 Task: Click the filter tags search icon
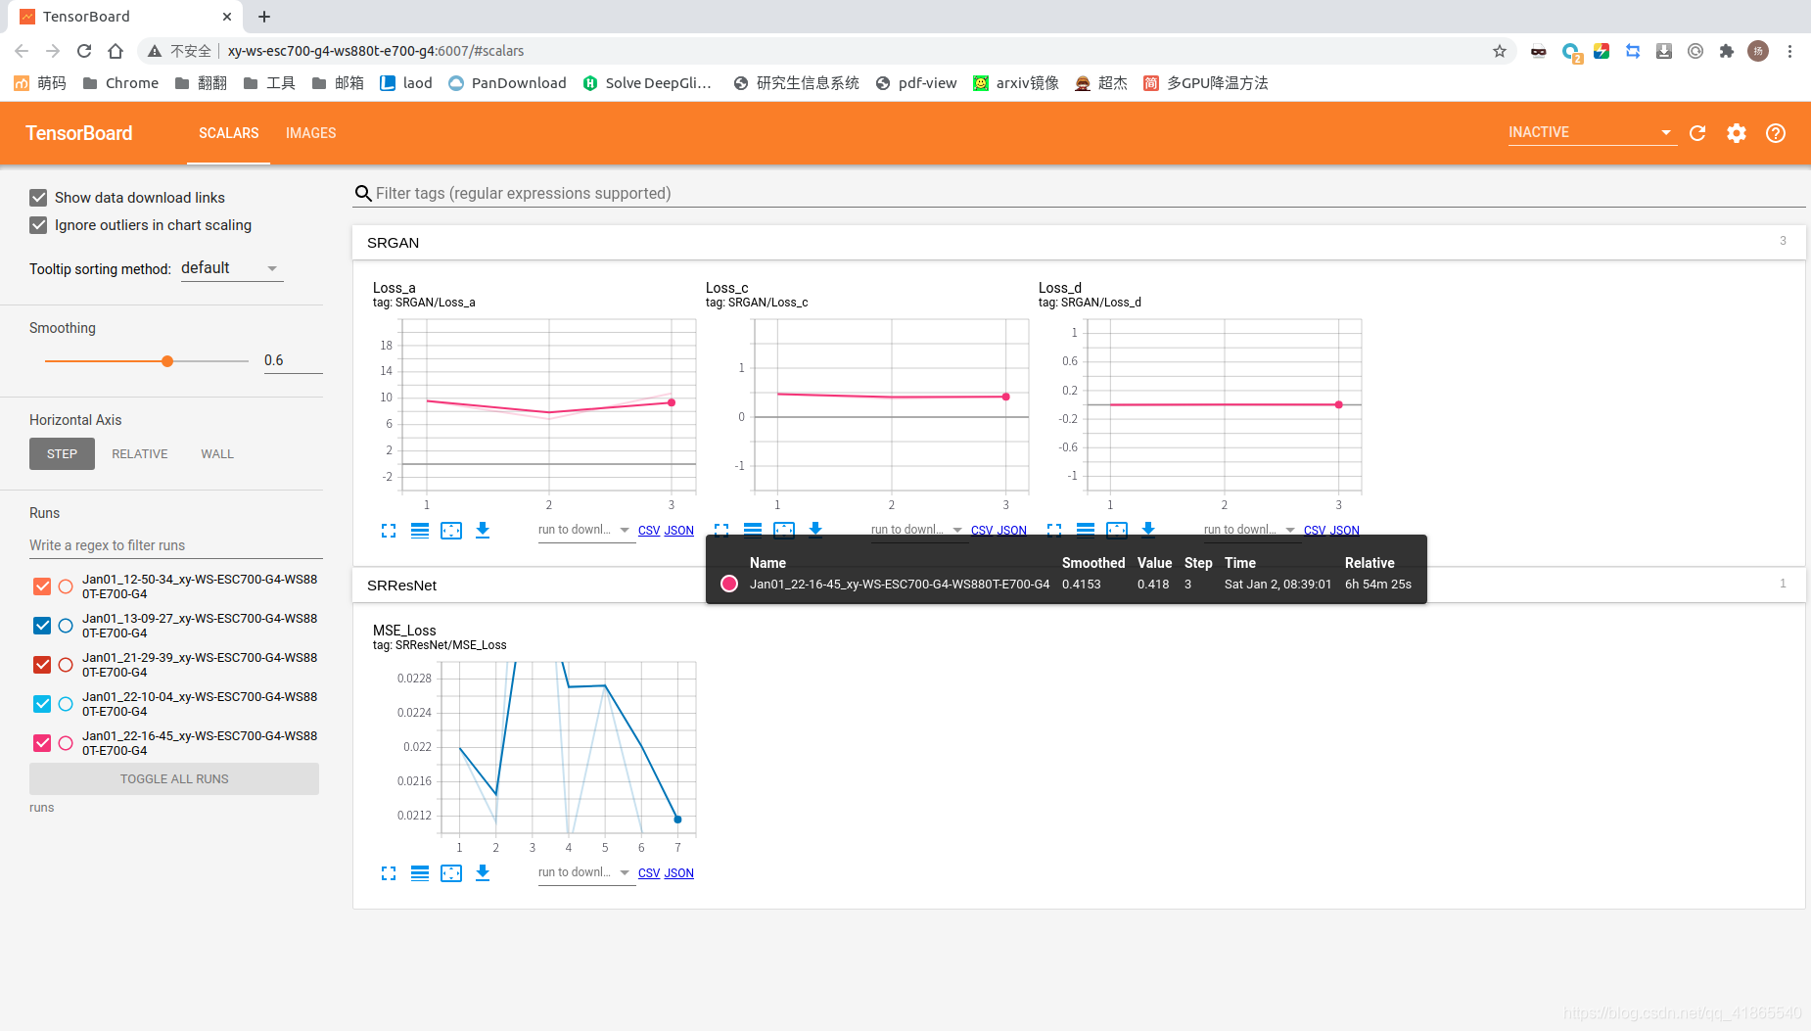363,193
